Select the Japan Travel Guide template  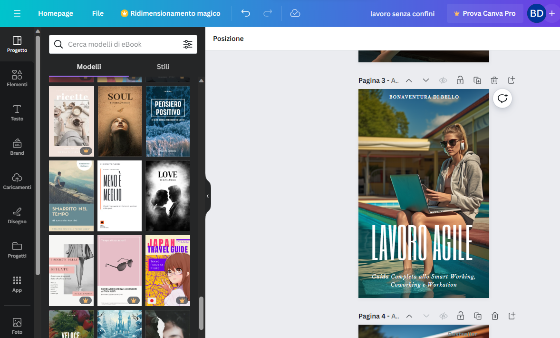(168, 271)
